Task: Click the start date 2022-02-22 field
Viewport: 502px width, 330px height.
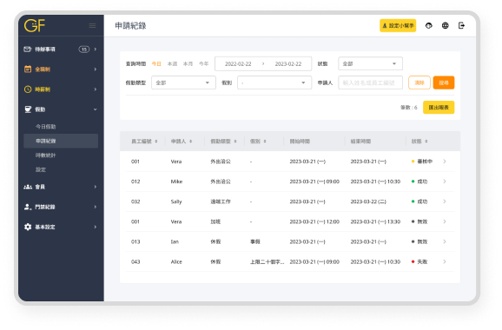Action: [238, 64]
